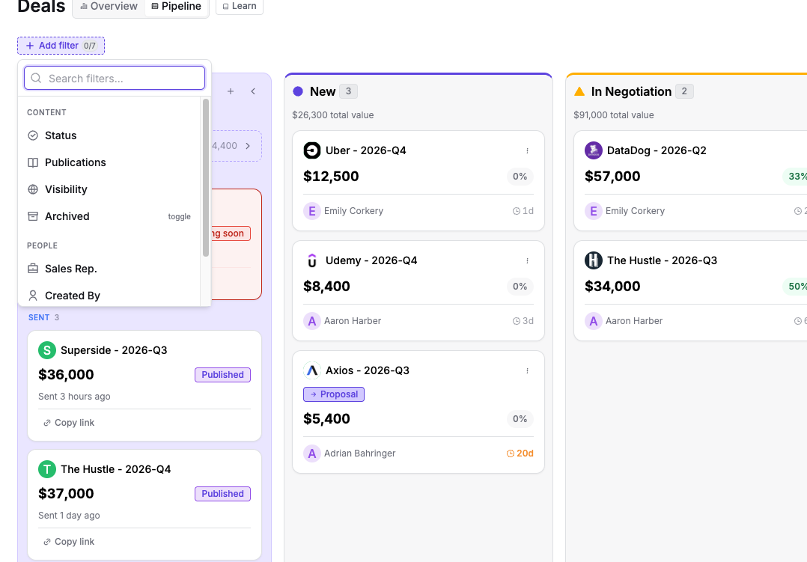Viewport: 807px width, 562px height.
Task: Copy link for the Superside deal
Action: (x=69, y=423)
